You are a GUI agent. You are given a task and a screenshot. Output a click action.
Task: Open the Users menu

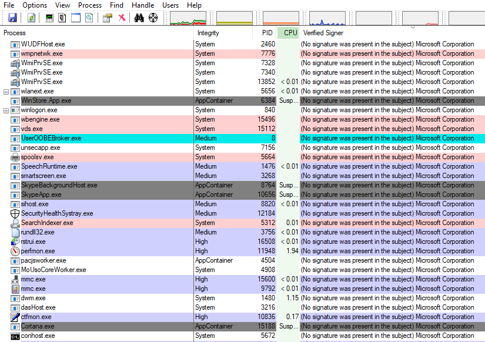pos(170,5)
